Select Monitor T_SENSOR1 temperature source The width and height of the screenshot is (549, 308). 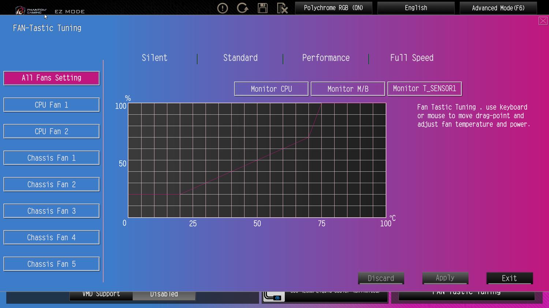point(425,89)
